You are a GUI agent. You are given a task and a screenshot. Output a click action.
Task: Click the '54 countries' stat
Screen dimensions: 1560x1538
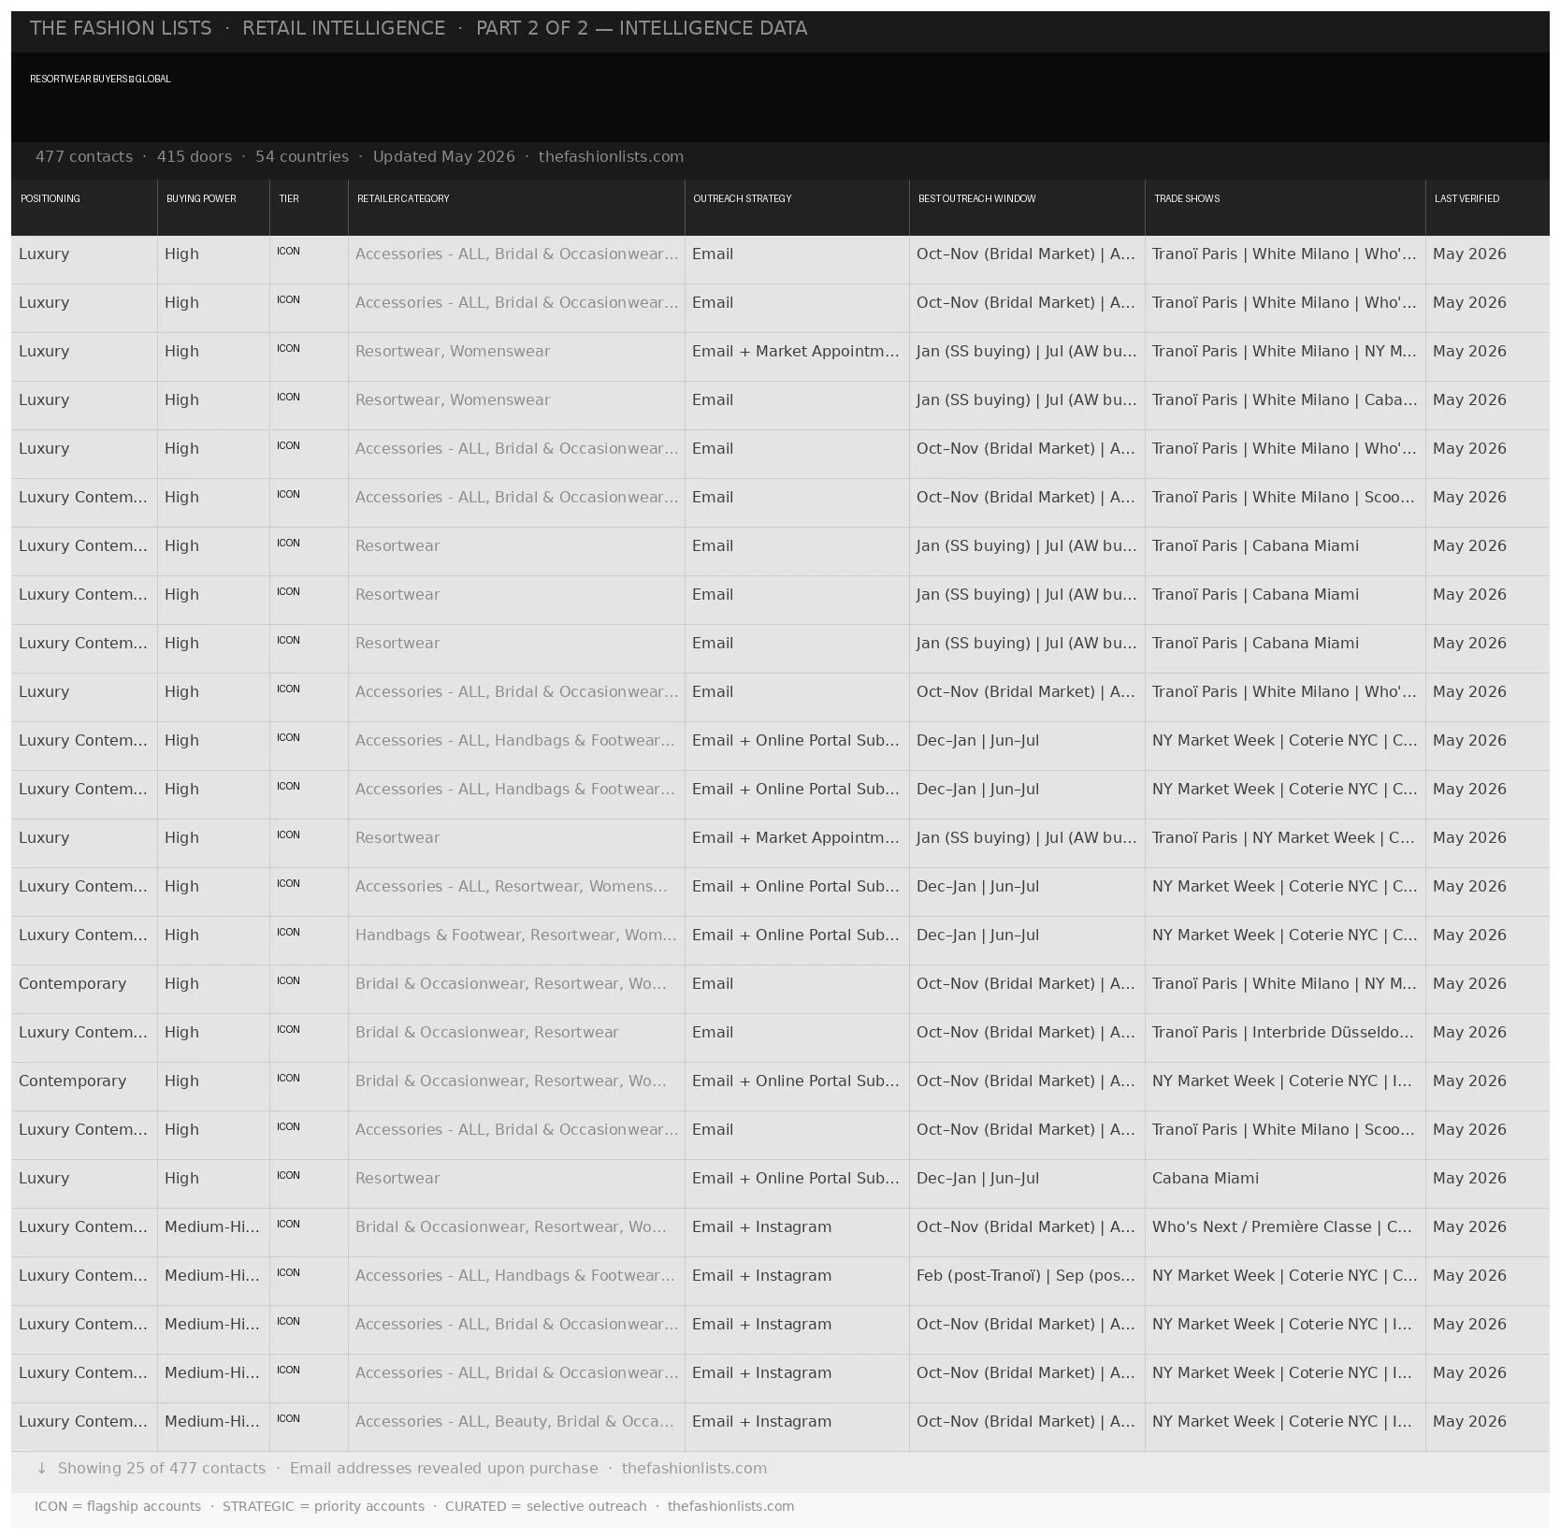302,157
